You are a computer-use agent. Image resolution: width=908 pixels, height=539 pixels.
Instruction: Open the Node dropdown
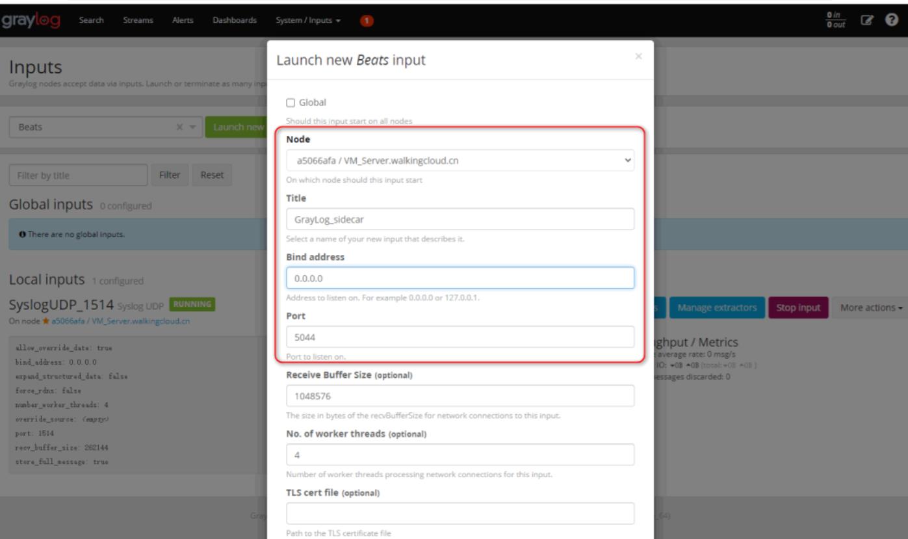point(460,161)
